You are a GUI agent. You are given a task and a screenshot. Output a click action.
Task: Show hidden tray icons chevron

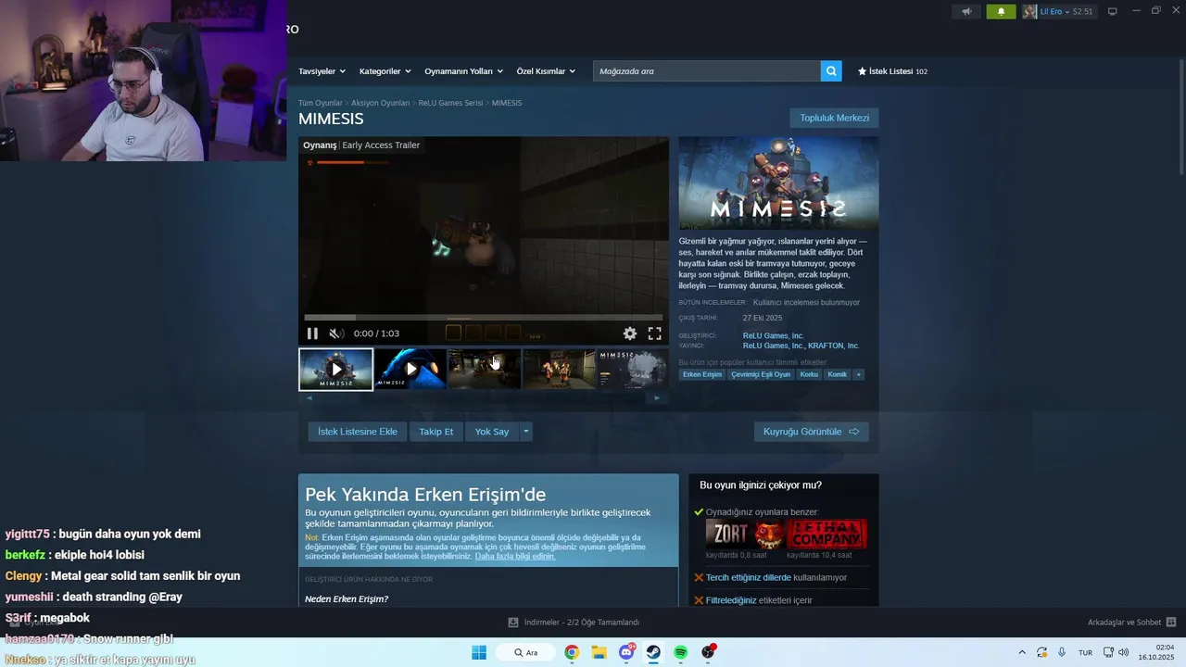pos(1022,652)
